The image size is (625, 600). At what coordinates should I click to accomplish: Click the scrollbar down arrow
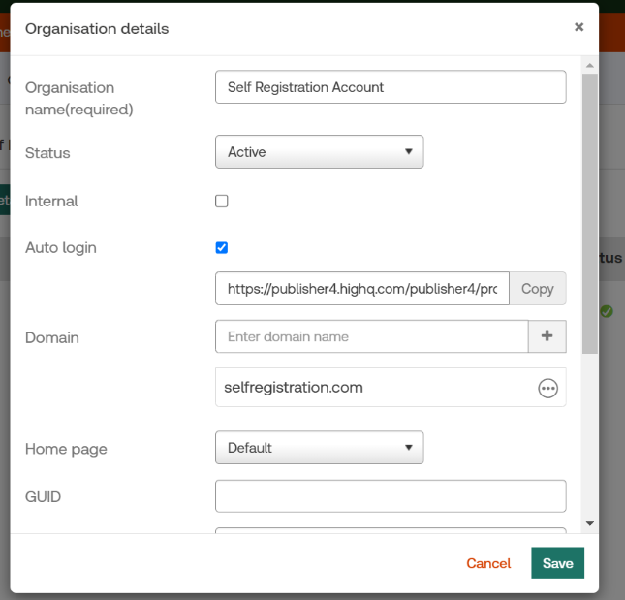tap(589, 523)
